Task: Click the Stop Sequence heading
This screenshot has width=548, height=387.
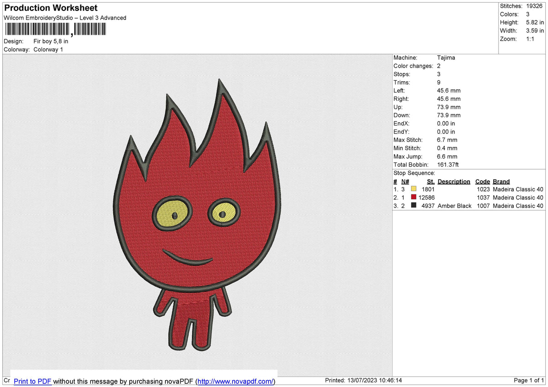Action: pos(414,173)
